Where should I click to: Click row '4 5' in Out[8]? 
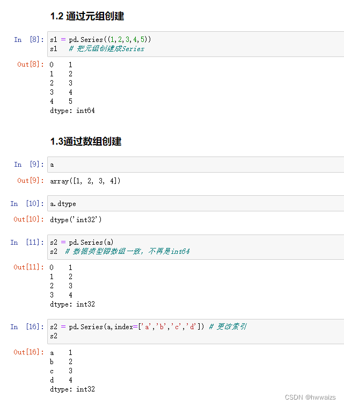[x=61, y=101]
